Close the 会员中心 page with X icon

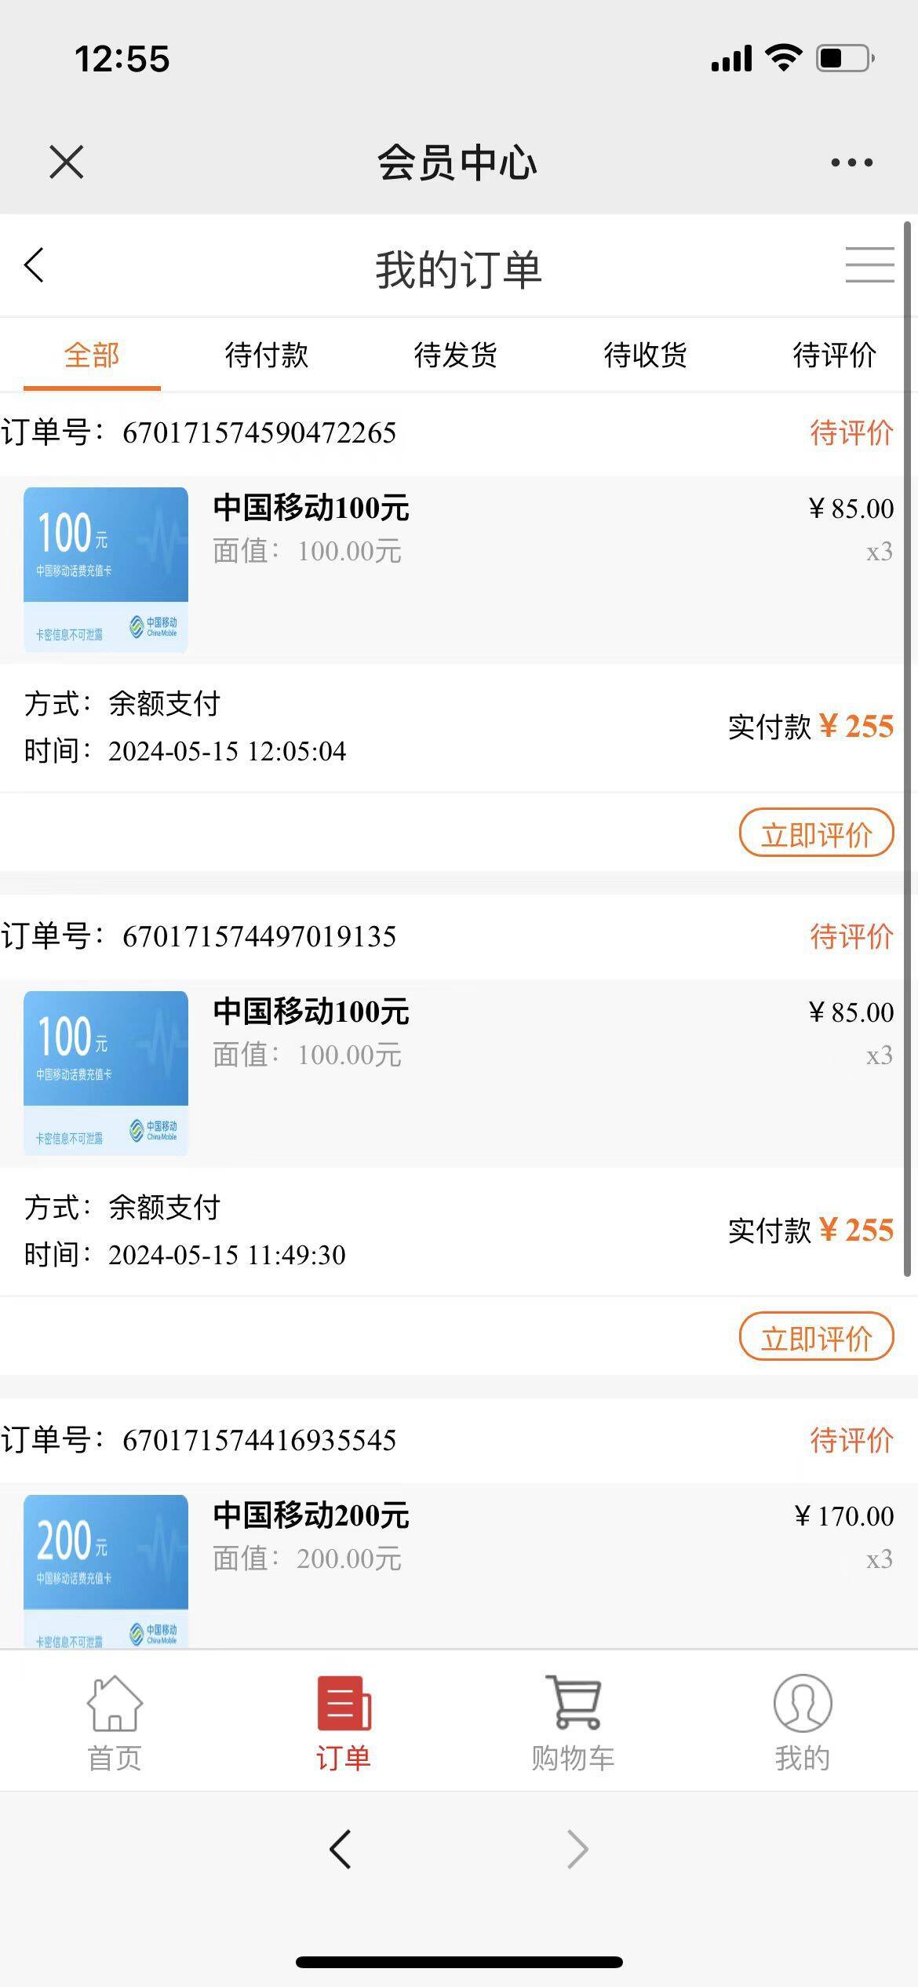coord(66,162)
